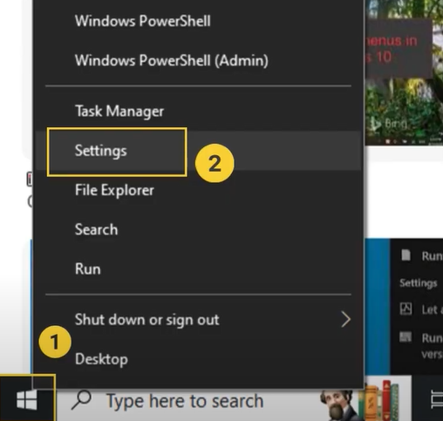Click the Bing video thumbnail in background
The height and width of the screenshot is (421, 443).
click(405, 72)
